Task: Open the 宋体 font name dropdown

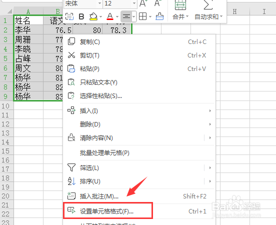Action: click(99, 3)
